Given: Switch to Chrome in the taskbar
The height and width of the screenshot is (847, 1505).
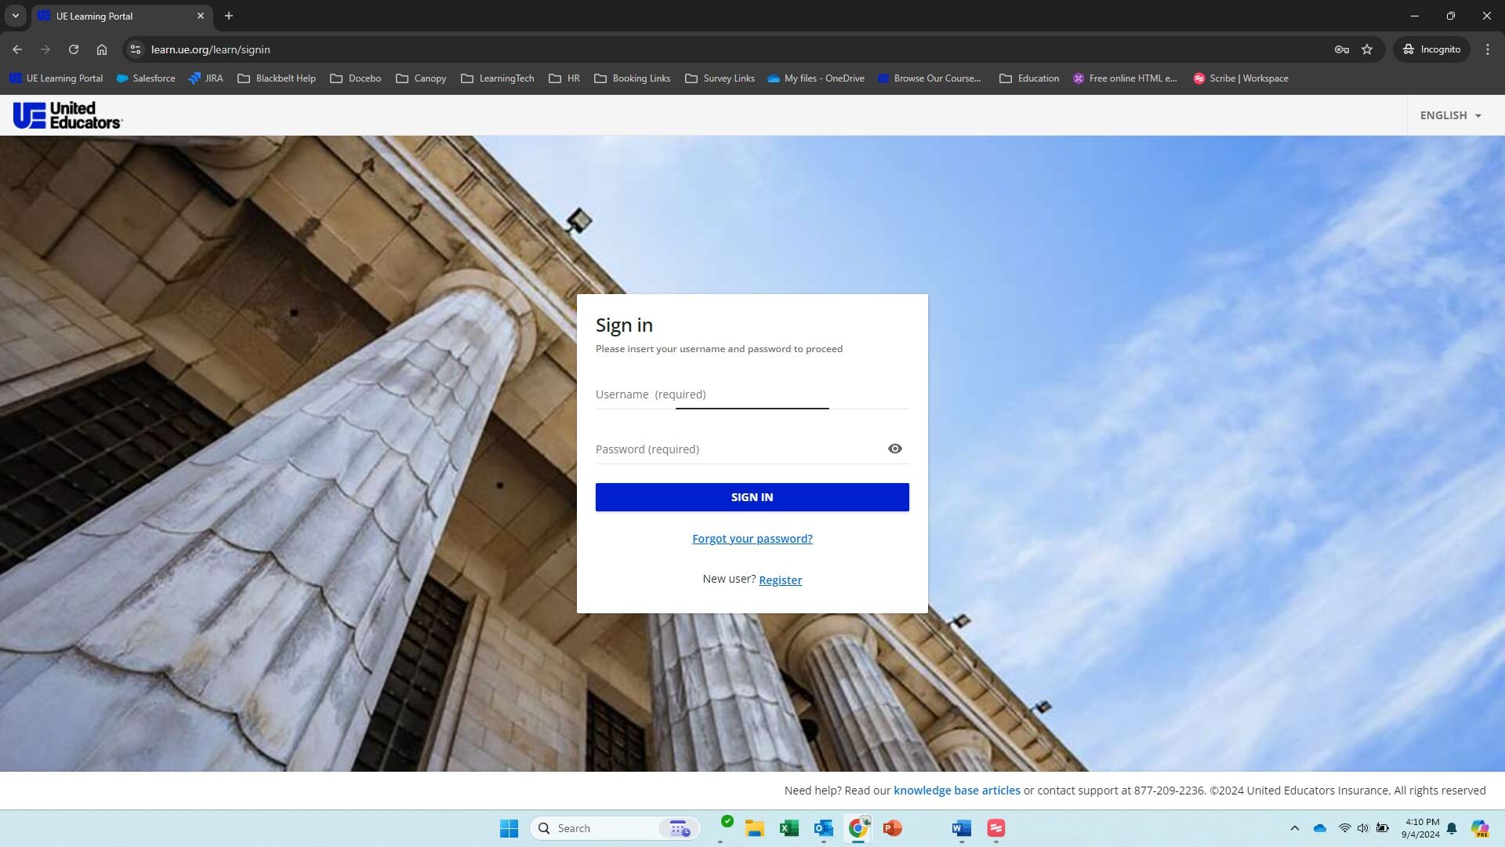Looking at the screenshot, I should coord(858,828).
